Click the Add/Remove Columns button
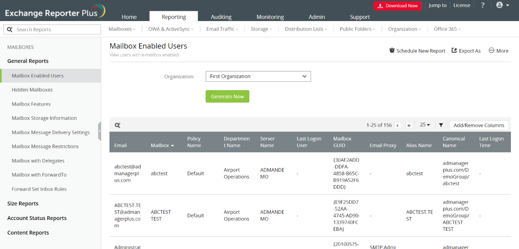This screenshot has height=249, width=519. [x=479, y=126]
